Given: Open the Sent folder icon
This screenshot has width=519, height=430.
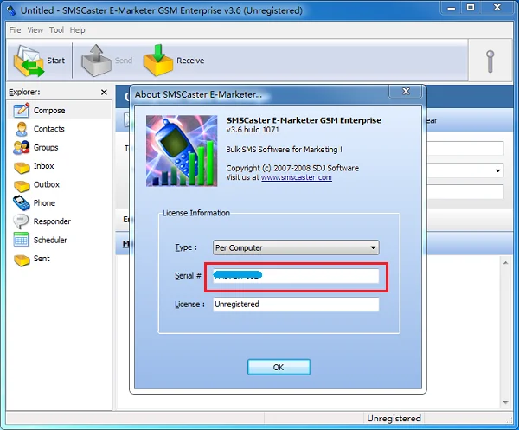Looking at the screenshot, I should pyautogui.click(x=22, y=260).
